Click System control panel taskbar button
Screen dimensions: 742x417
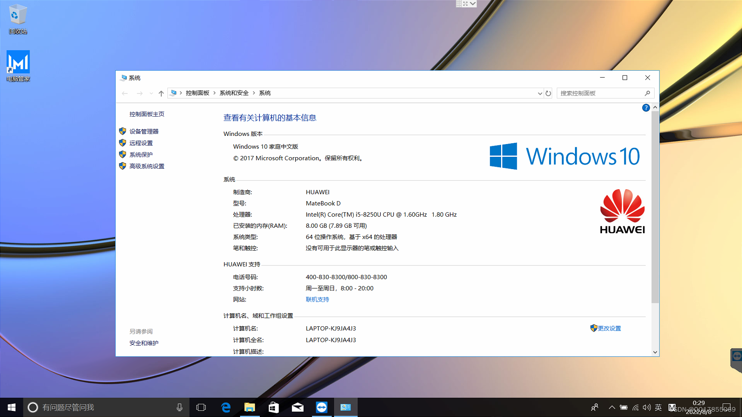coord(346,407)
